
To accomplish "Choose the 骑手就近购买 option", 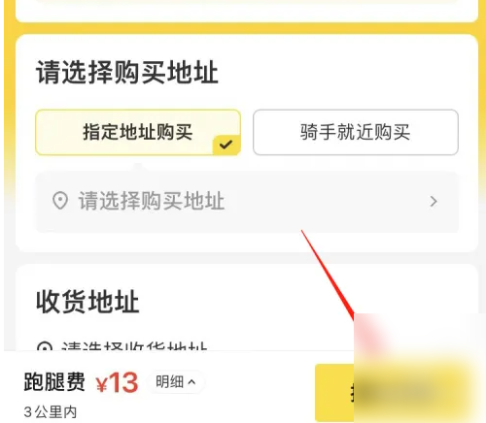I will click(356, 132).
